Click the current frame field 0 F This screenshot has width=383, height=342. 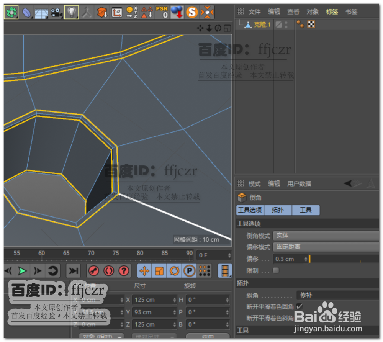(x=214, y=255)
